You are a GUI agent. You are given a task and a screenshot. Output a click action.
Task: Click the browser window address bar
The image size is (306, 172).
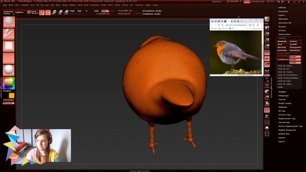pyautogui.click(x=238, y=25)
